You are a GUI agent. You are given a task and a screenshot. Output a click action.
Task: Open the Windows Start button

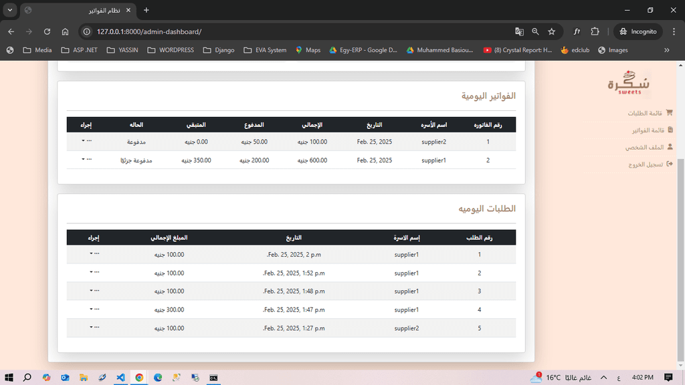tap(9, 378)
